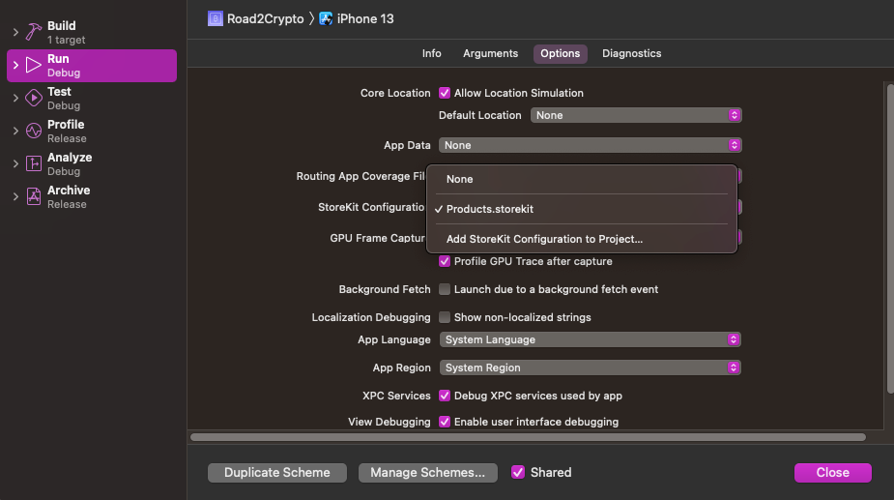Click the horizontal scrollbar under options
Screen dimensions: 894x500
point(528,437)
